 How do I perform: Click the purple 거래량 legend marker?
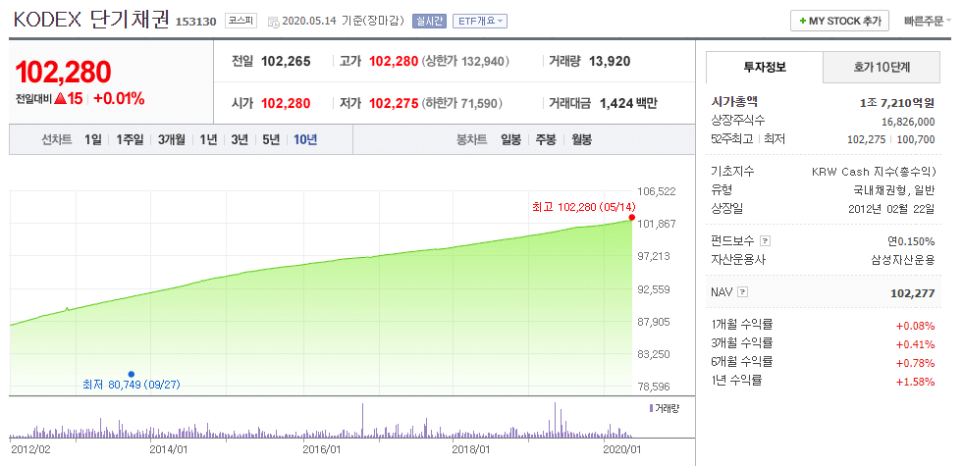coord(651,408)
